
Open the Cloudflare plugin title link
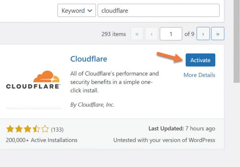pyautogui.click(x=89, y=59)
